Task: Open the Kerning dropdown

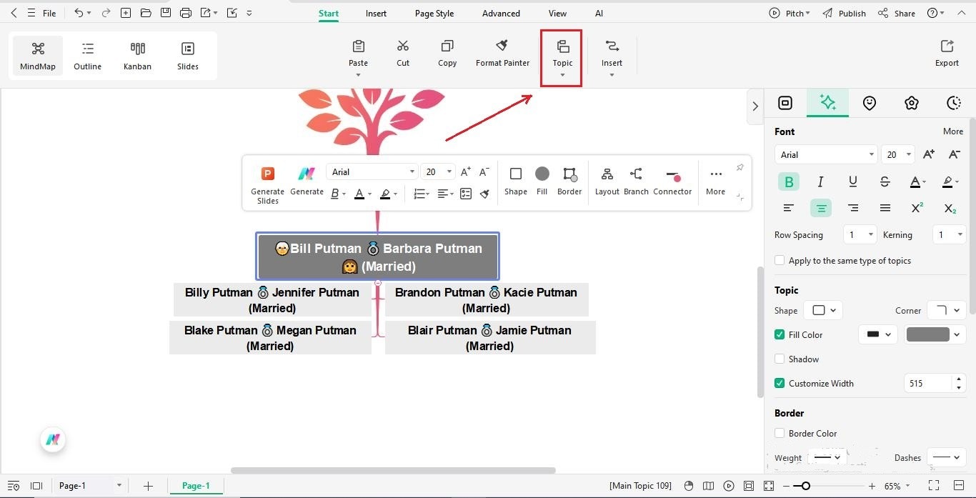Action: pyautogui.click(x=950, y=234)
